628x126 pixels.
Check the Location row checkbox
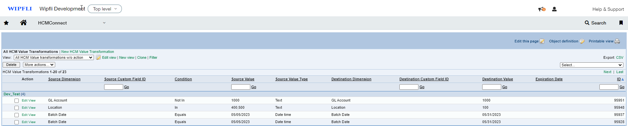pyautogui.click(x=16, y=108)
